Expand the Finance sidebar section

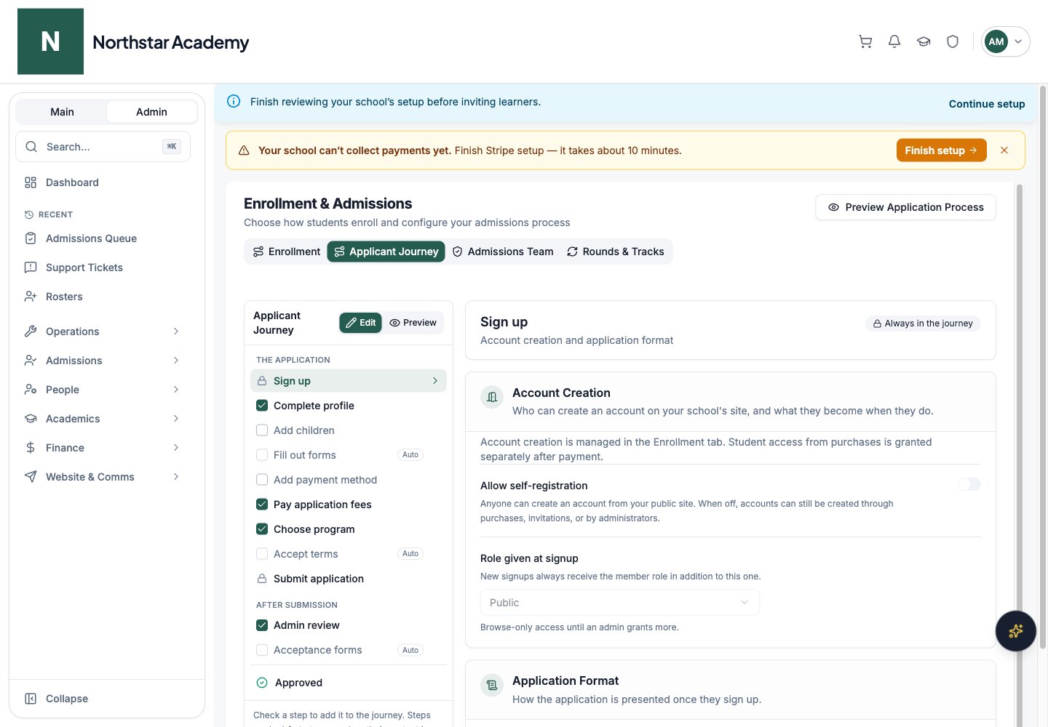click(103, 448)
